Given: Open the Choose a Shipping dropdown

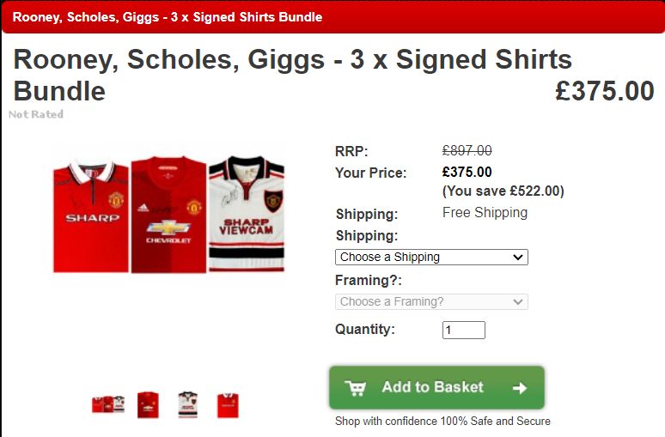Looking at the screenshot, I should (x=431, y=258).
